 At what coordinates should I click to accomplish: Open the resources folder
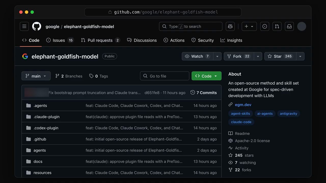click(43, 173)
